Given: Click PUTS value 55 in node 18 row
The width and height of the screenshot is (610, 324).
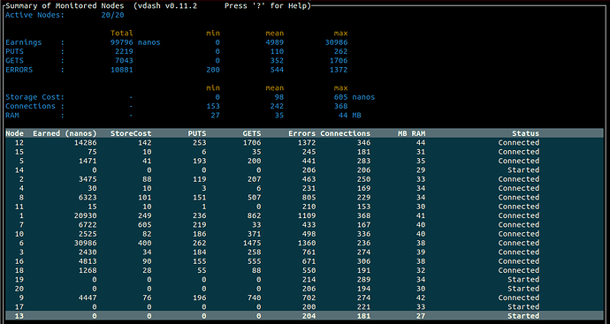Looking at the screenshot, I should point(202,270).
